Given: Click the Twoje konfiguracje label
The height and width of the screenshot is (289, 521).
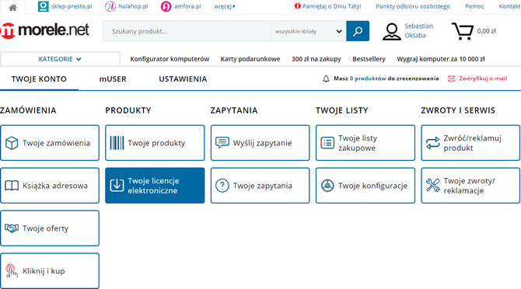Looking at the screenshot, I should click(372, 186).
